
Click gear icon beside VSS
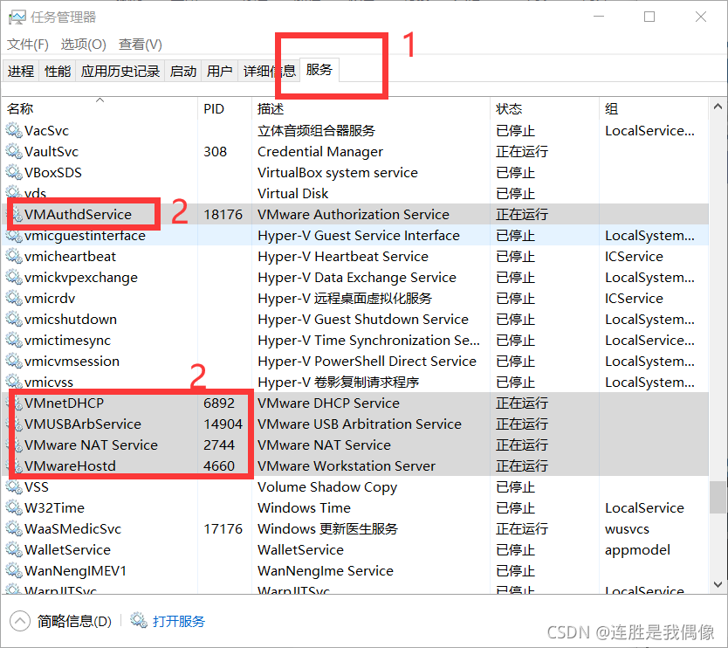pyautogui.click(x=14, y=486)
